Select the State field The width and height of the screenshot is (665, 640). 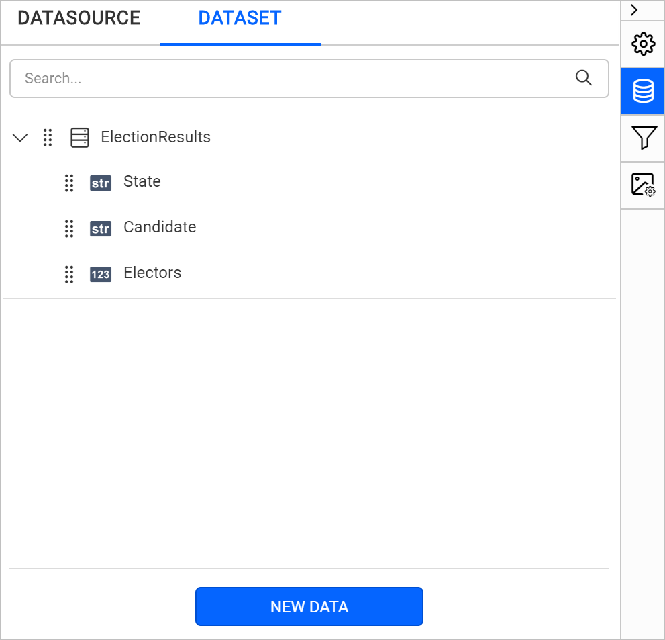pyautogui.click(x=142, y=181)
